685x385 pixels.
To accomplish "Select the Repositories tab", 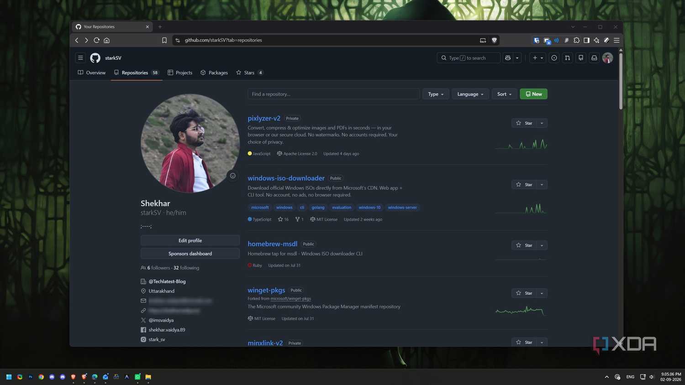I will point(136,73).
